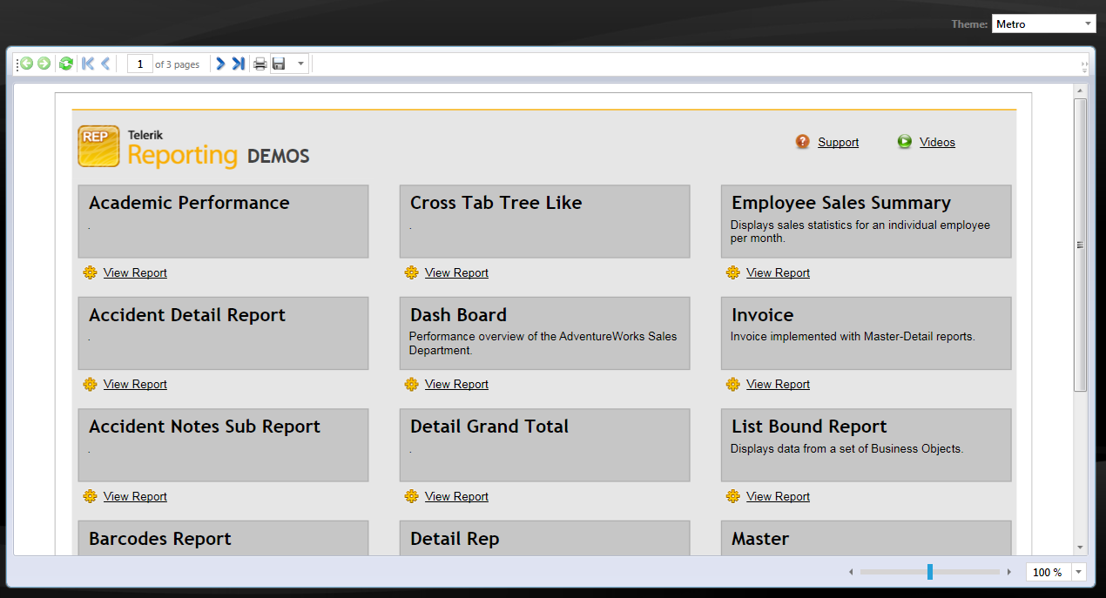Open the Theme dropdown showing Metro
The width and height of the screenshot is (1106, 598).
point(1043,24)
